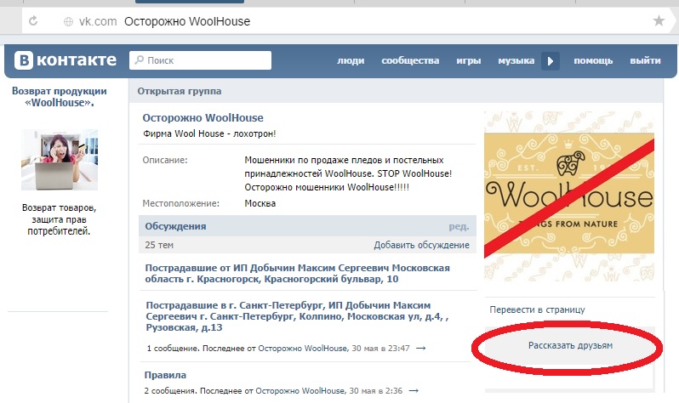Open the ad thumbnail of woman with laptop
The width and height of the screenshot is (679, 403).
coord(60,160)
